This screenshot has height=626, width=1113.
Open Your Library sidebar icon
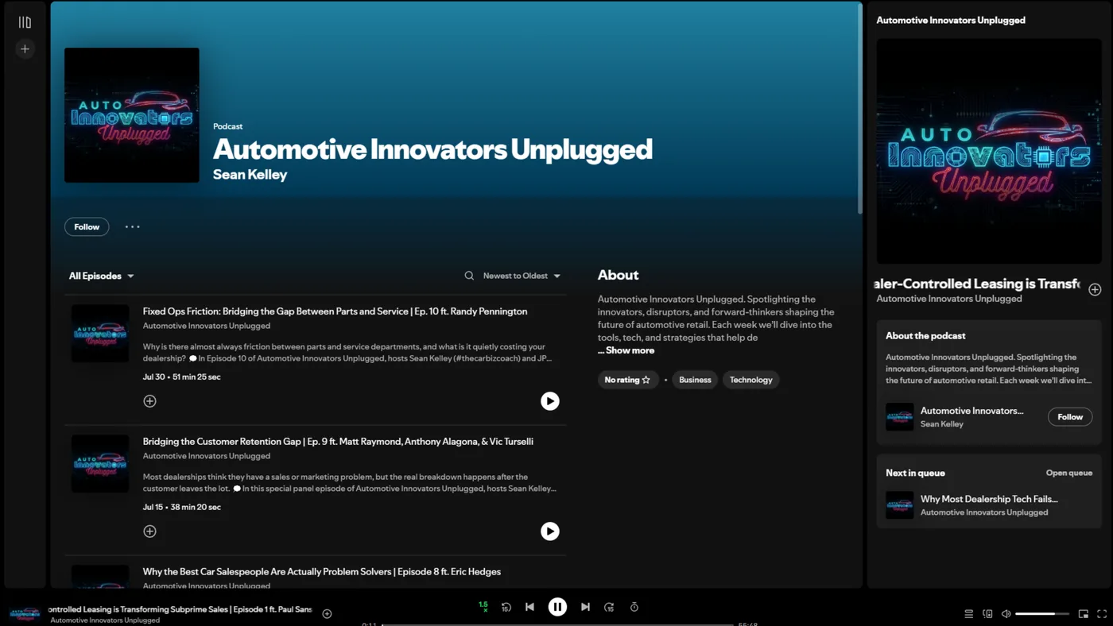25,22
